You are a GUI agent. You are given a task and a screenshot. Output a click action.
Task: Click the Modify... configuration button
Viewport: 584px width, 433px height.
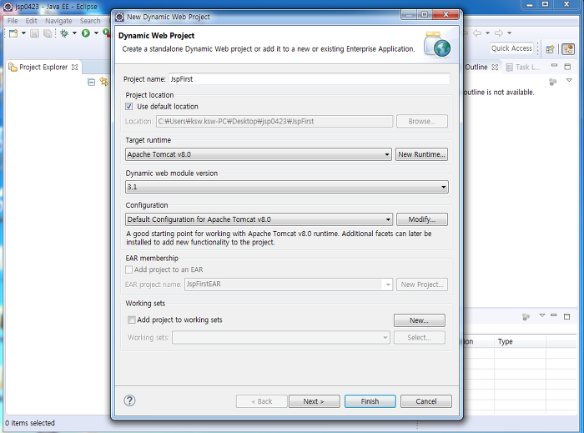click(x=422, y=219)
